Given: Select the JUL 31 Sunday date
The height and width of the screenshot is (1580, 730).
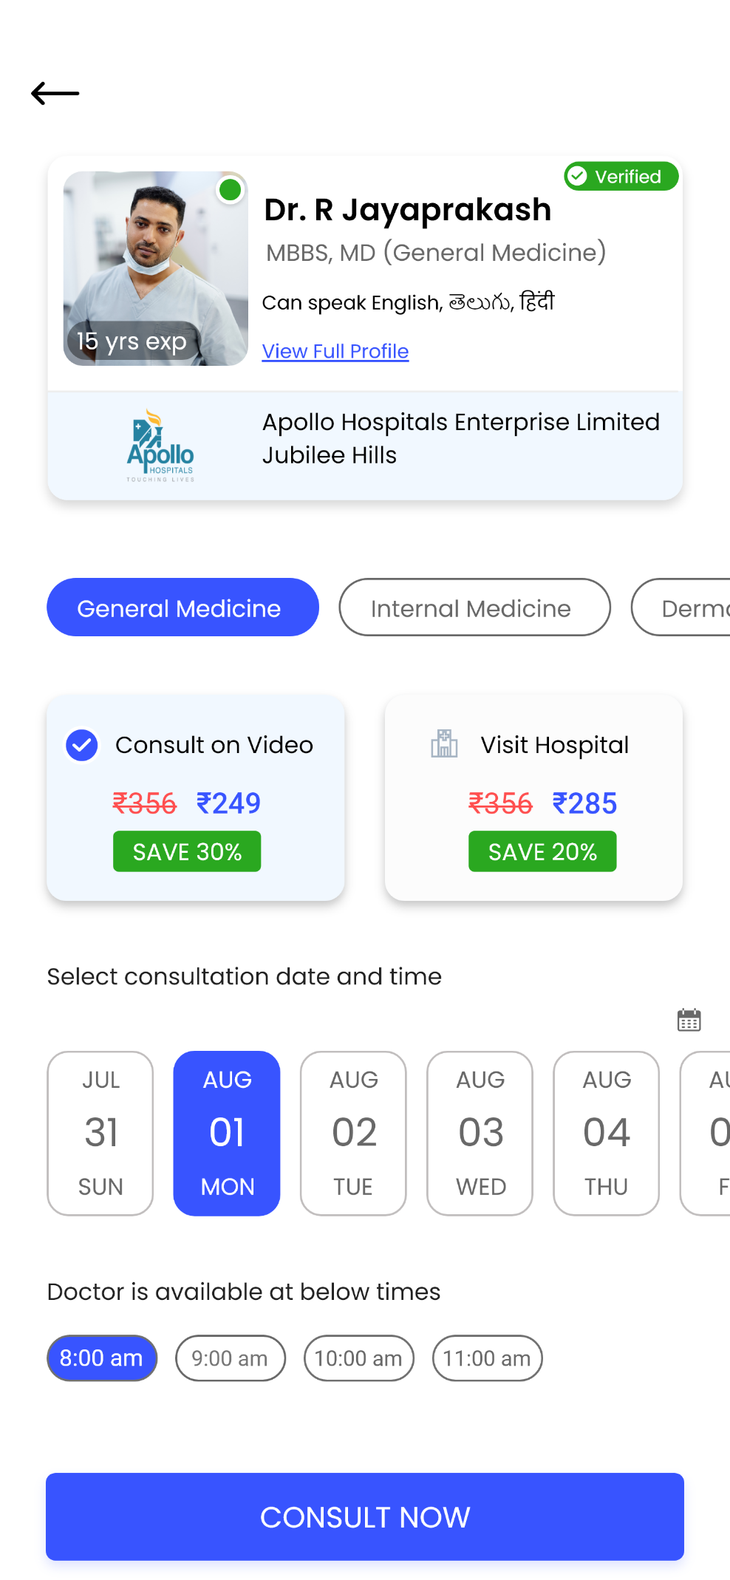Looking at the screenshot, I should coord(100,1133).
